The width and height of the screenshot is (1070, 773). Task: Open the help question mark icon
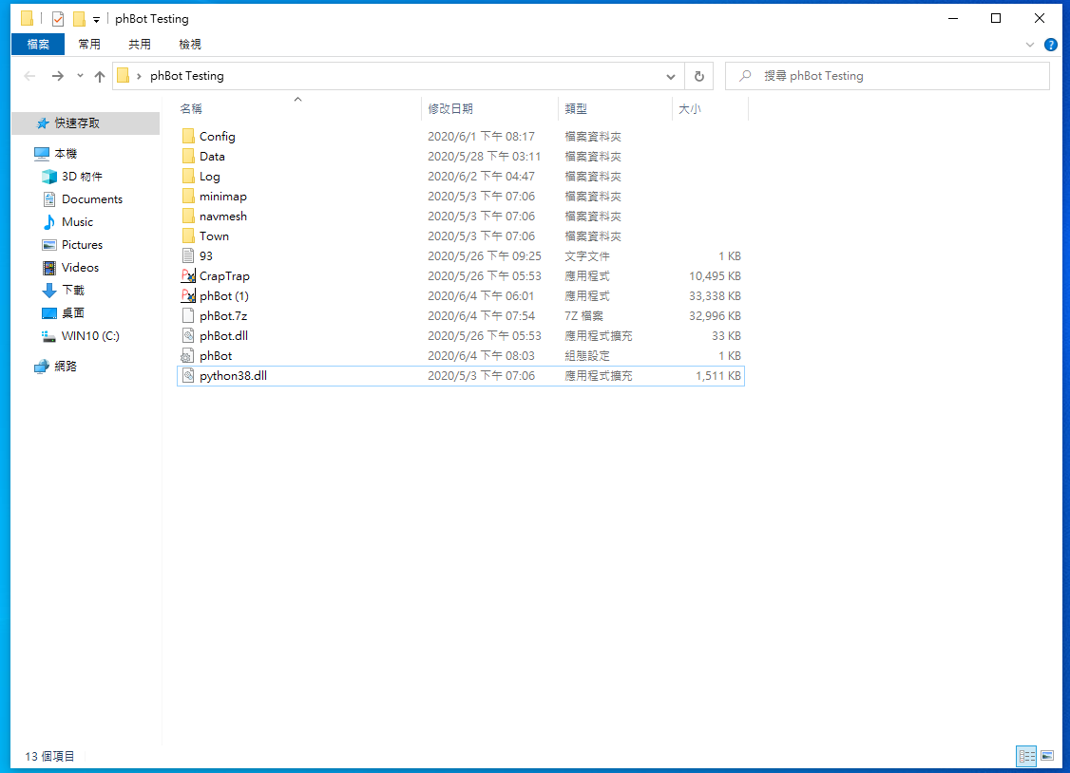pos(1050,45)
